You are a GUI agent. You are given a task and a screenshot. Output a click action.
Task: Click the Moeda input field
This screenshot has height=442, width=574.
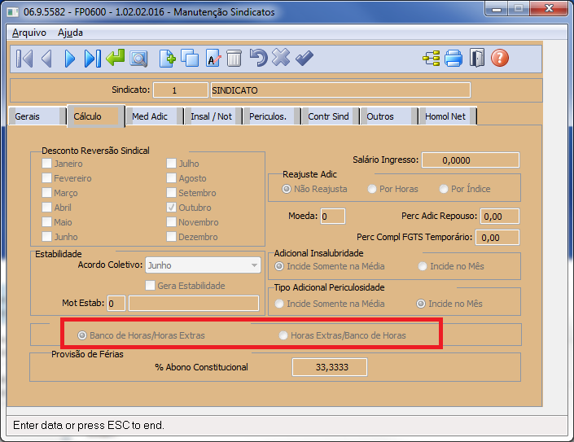click(x=333, y=217)
